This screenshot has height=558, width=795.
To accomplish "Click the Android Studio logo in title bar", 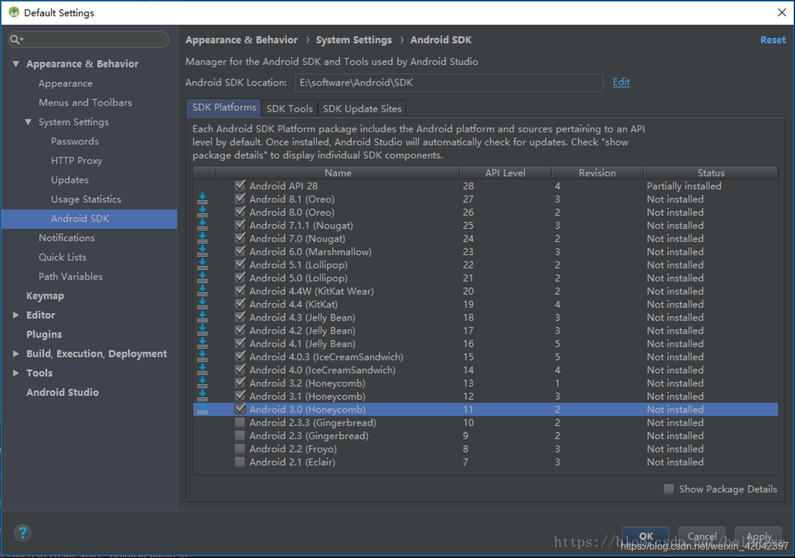I will [x=14, y=12].
